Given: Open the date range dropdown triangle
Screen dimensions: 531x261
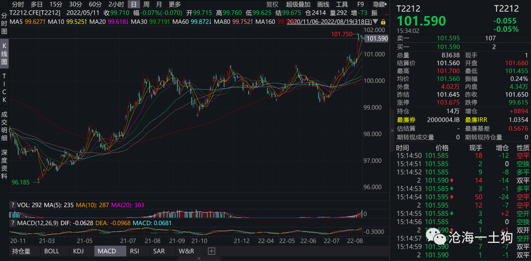Looking at the screenshot, I should coord(376,22).
